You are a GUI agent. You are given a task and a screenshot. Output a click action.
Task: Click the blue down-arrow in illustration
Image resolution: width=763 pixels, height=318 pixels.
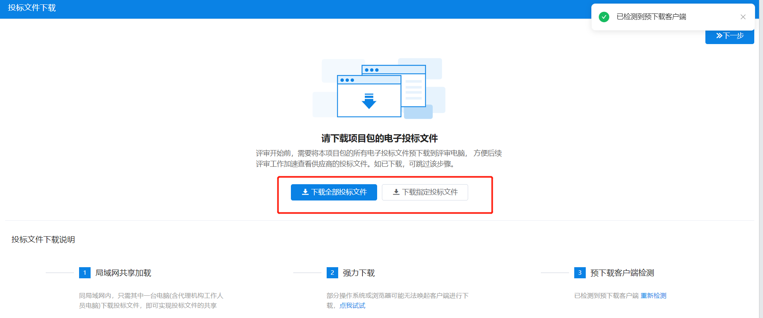click(369, 101)
